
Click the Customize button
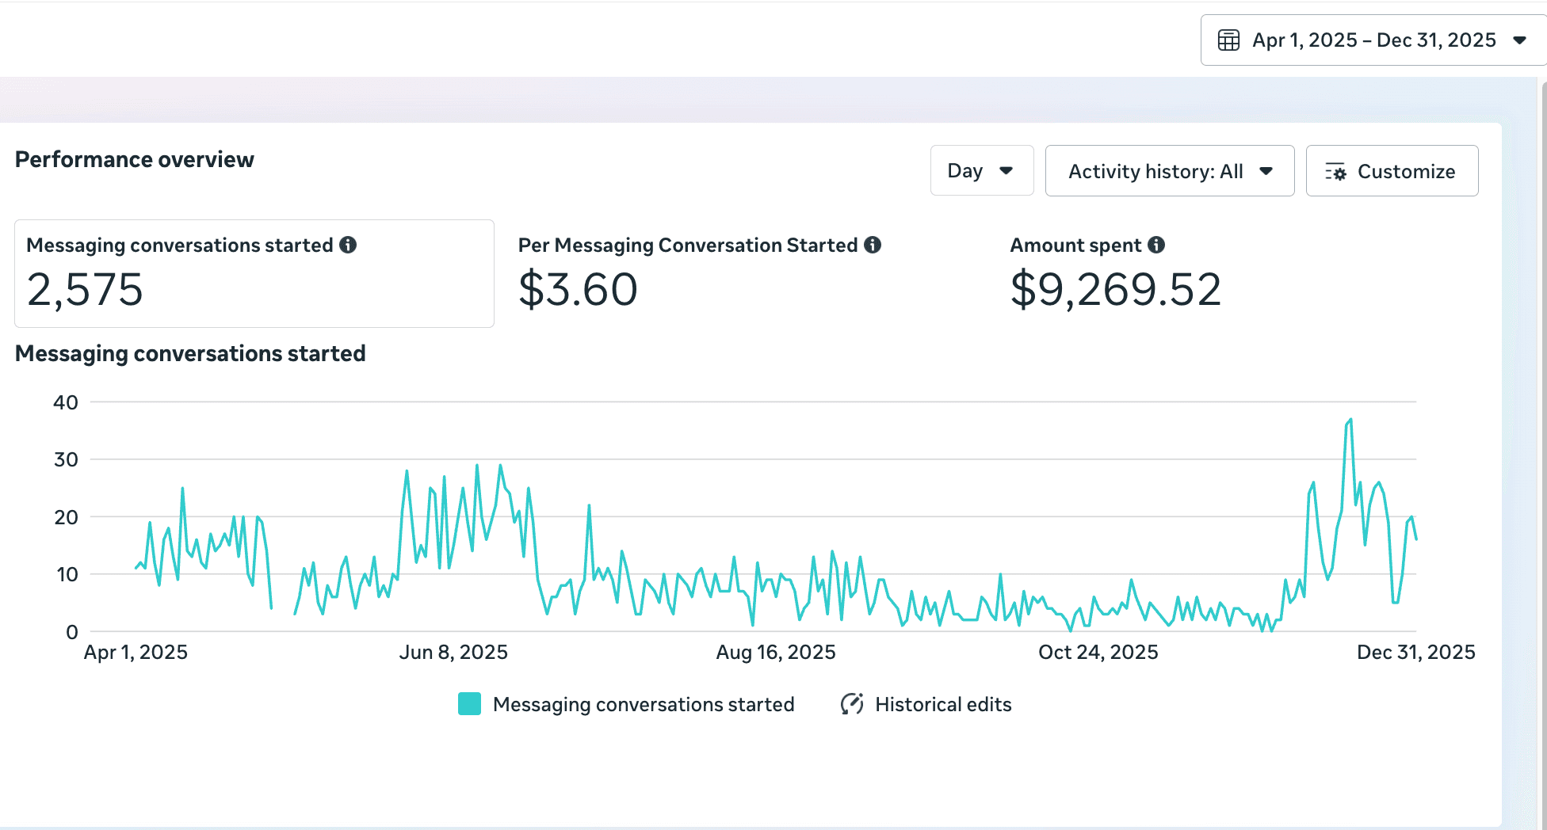1392,170
